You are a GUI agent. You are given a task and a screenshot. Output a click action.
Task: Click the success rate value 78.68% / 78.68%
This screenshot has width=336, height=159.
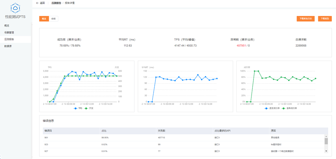pos(70,46)
